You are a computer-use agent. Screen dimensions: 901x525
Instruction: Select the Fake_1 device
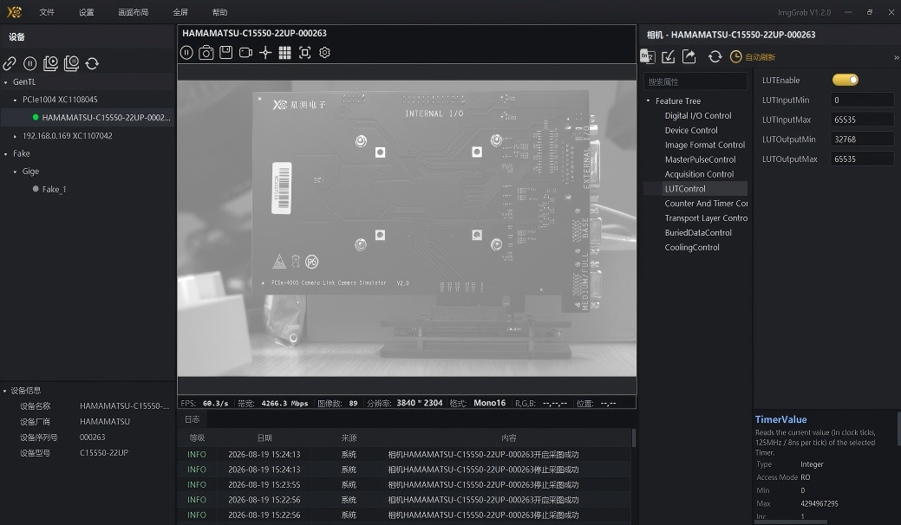tap(54, 190)
